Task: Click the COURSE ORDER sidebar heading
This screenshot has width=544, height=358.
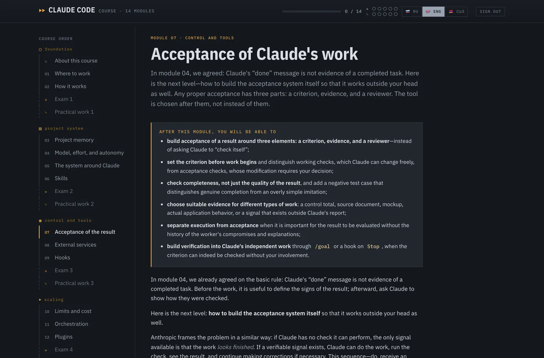Action: tap(56, 39)
